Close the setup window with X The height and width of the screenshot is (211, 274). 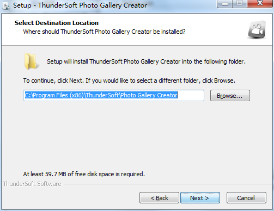point(260,4)
